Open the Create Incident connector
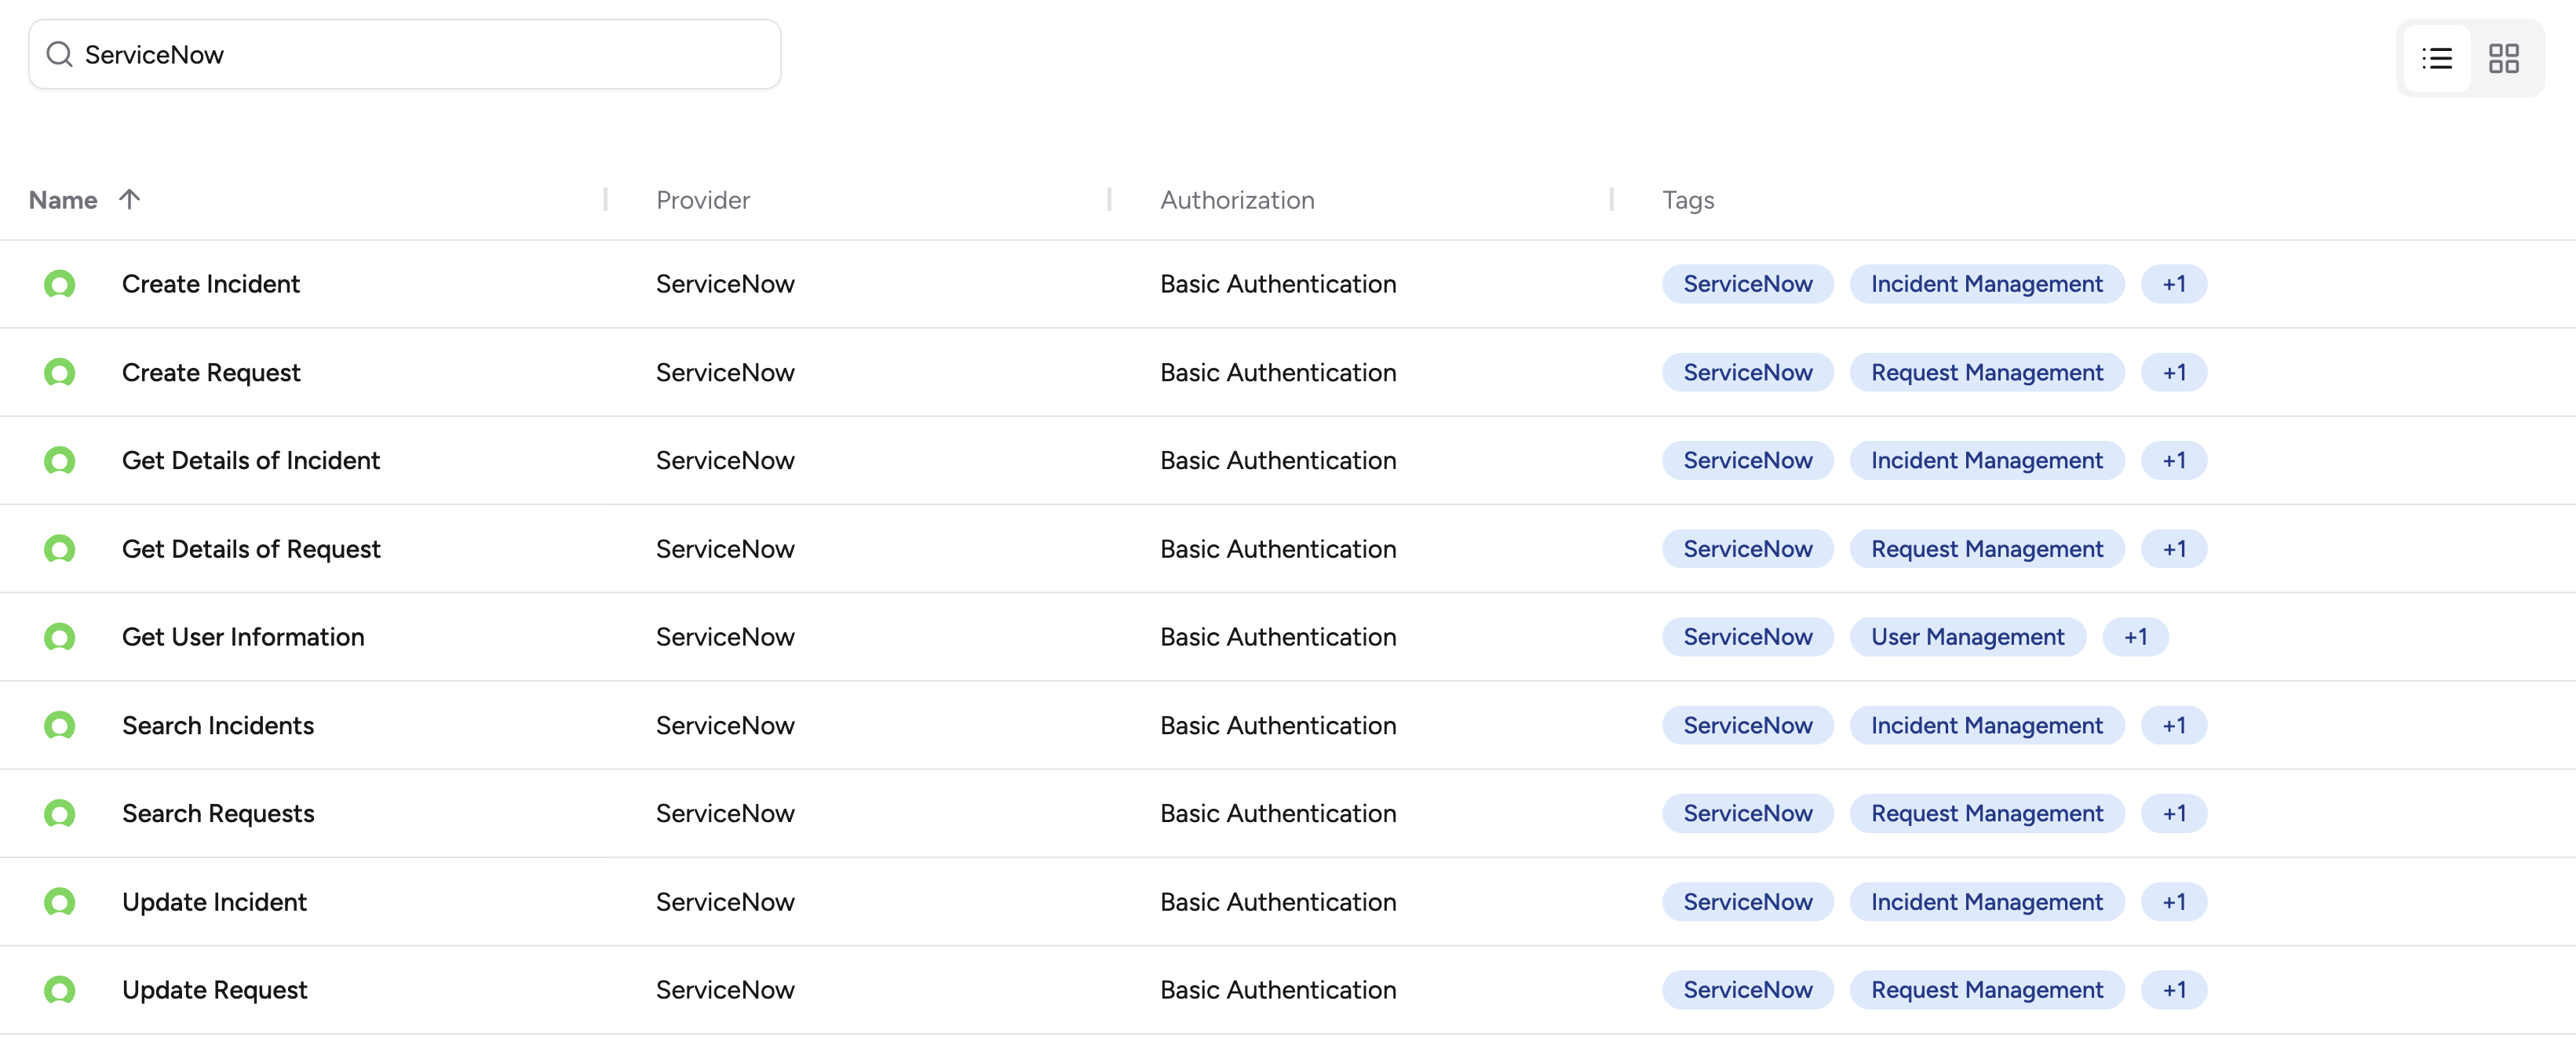The height and width of the screenshot is (1048, 2576). pyautogui.click(x=211, y=284)
